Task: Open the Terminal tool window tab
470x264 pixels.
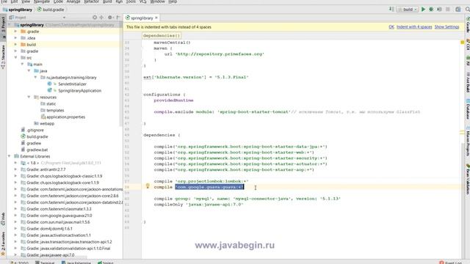Action: point(45,263)
